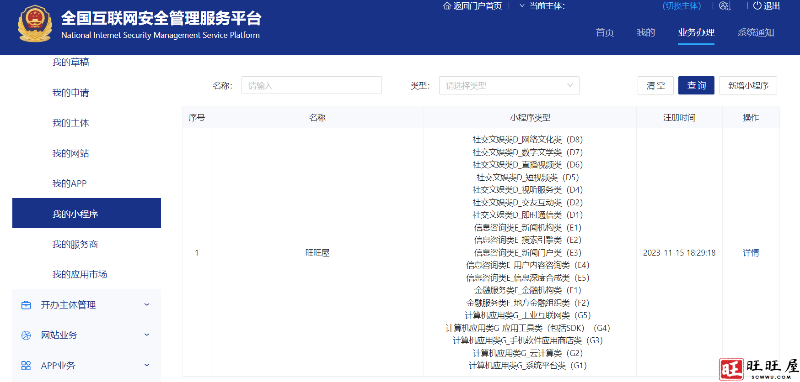This screenshot has height=382, width=800.
Task: Open 我的草稿 in sidebar
Action: click(70, 62)
